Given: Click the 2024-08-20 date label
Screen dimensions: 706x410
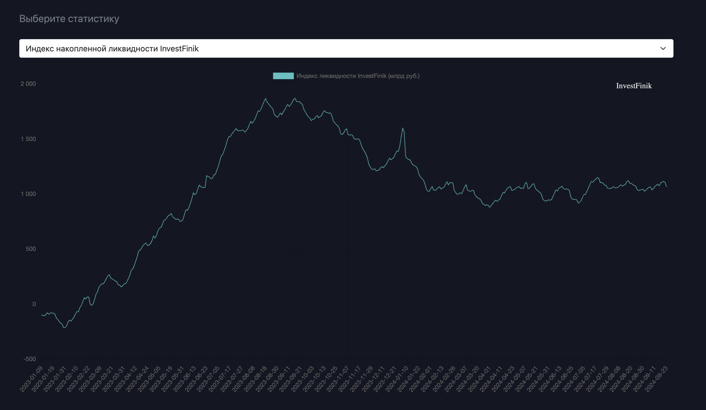Looking at the screenshot, I should [621, 379].
